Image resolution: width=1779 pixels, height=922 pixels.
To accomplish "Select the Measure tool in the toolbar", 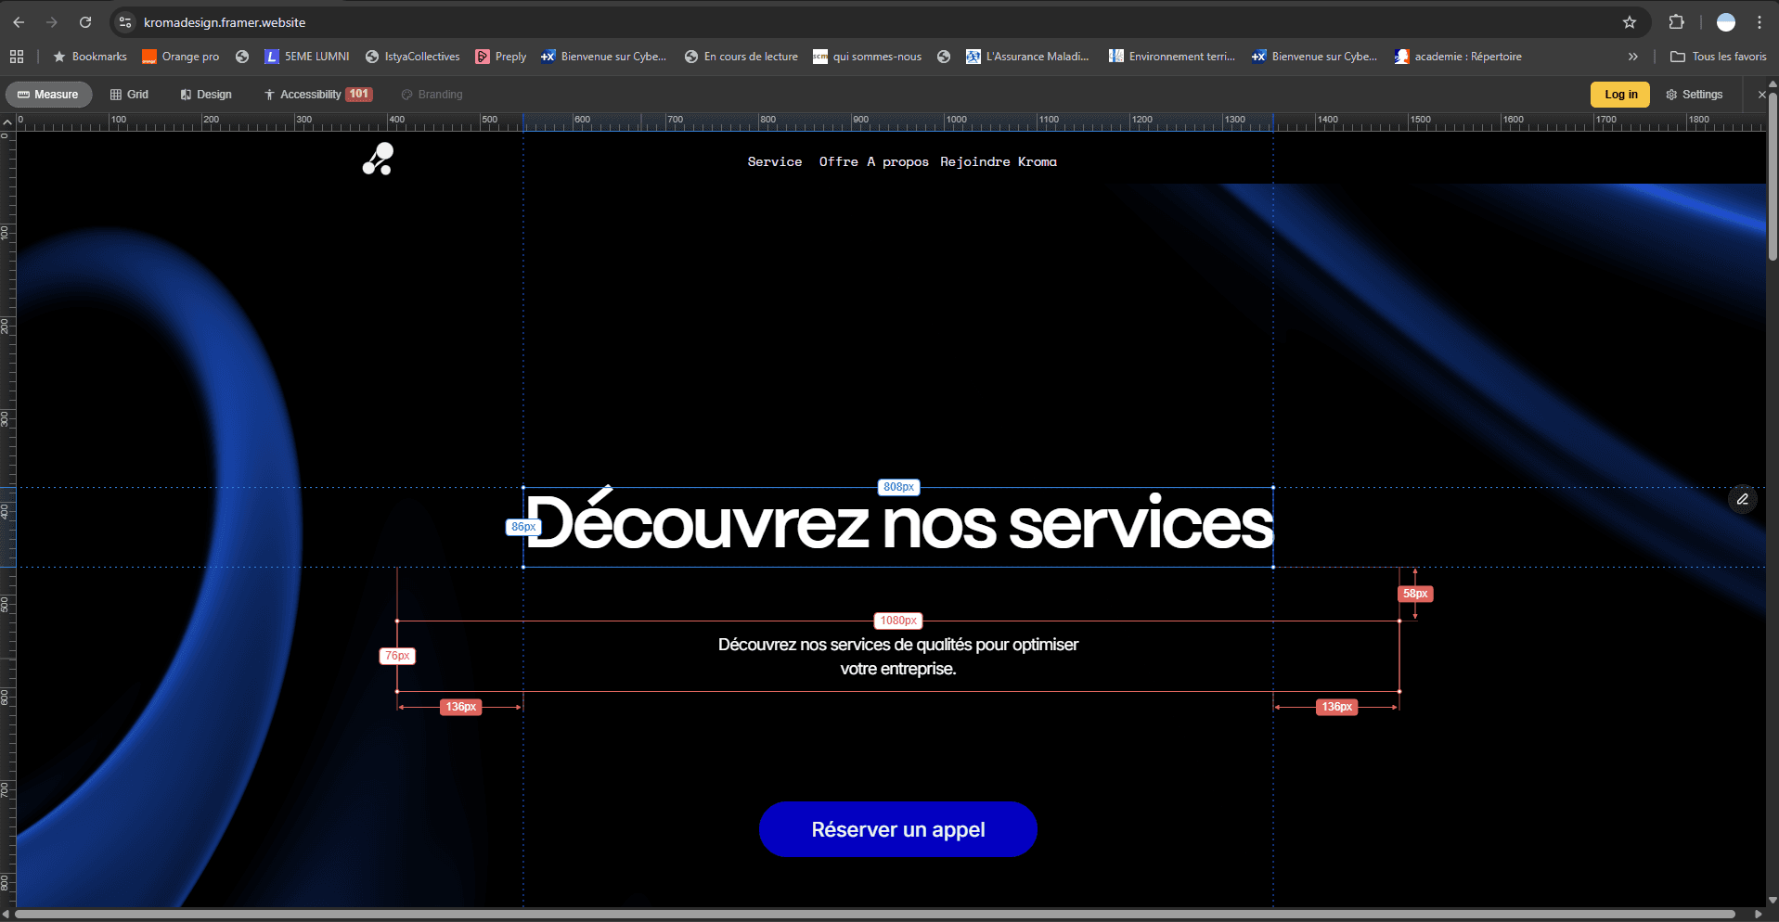I will [x=48, y=94].
